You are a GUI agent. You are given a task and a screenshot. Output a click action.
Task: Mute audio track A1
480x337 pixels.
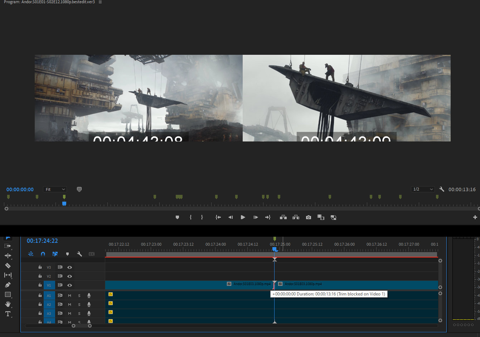[x=69, y=295]
